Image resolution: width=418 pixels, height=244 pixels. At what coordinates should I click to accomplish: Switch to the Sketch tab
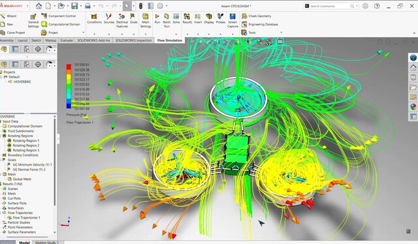click(x=37, y=40)
